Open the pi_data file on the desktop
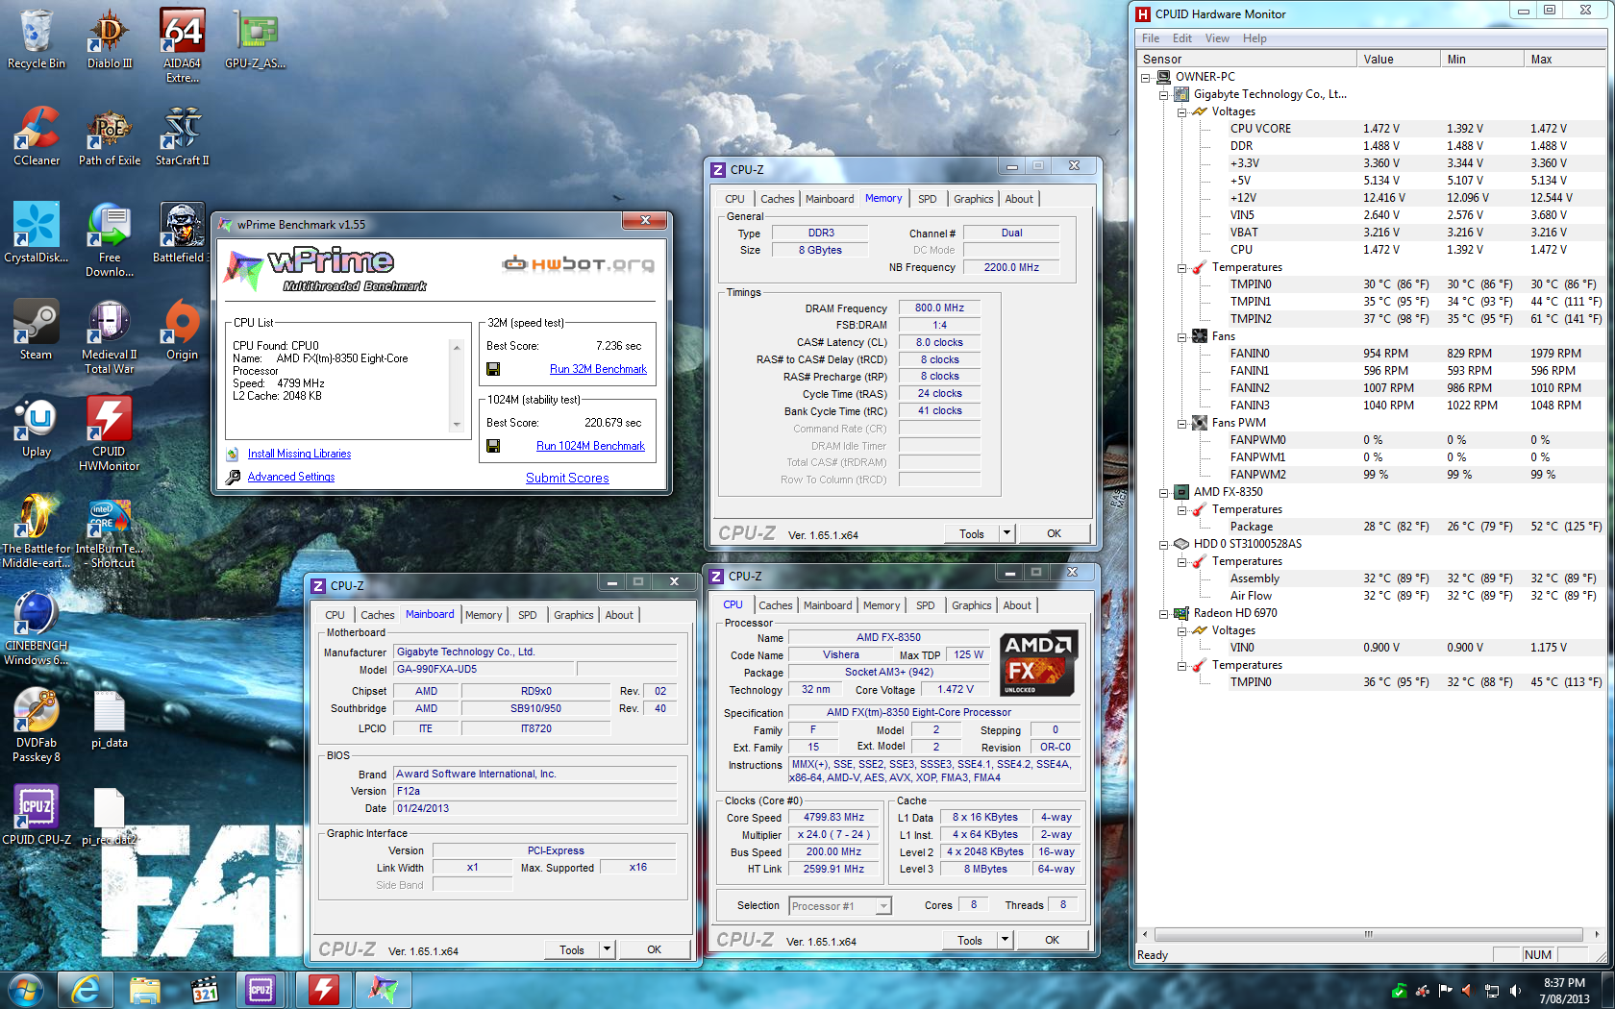The width and height of the screenshot is (1615, 1009). [x=110, y=718]
